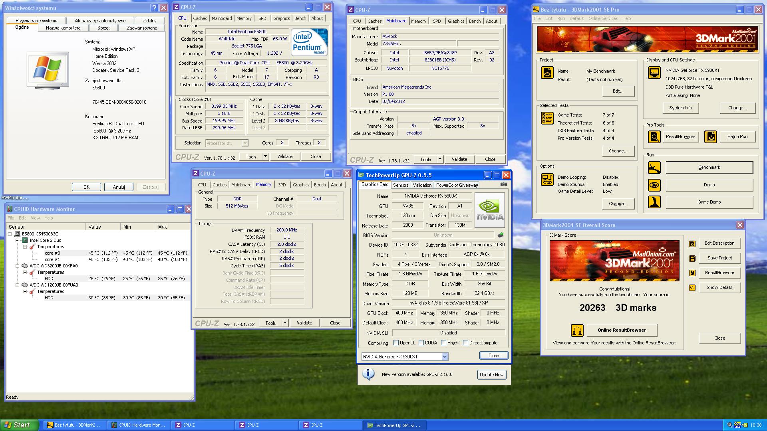Open Tools dropdown arrow in CPU-Z CPU window
This screenshot has width=767, height=431.
(x=265, y=156)
